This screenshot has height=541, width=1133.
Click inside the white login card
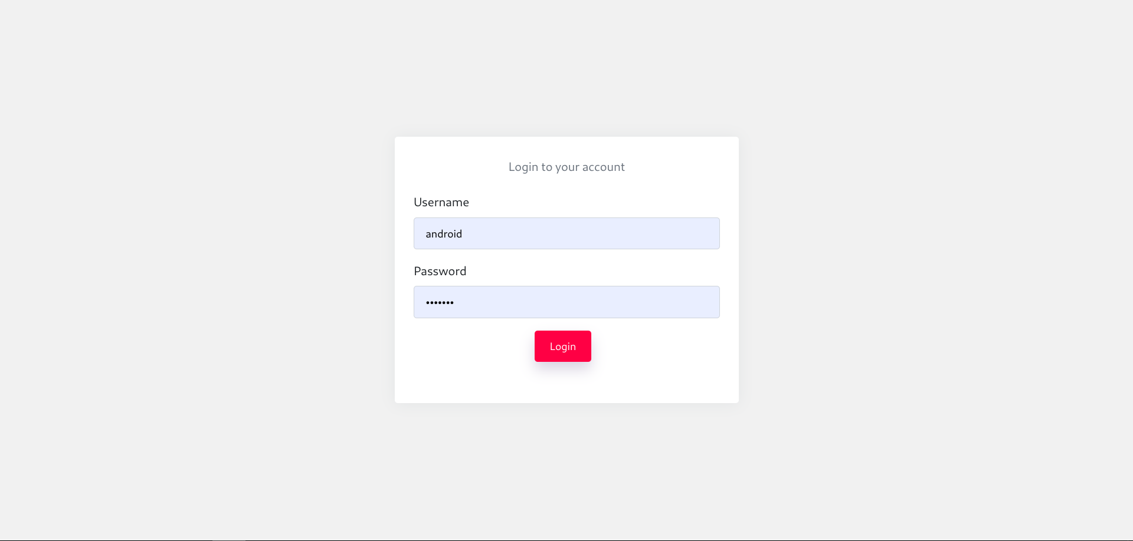[566, 383]
